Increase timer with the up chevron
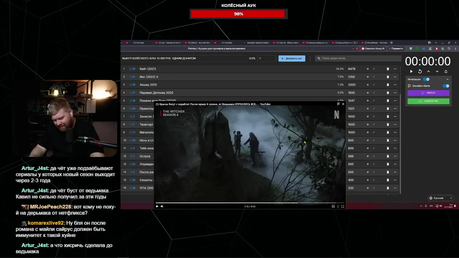 point(429,72)
